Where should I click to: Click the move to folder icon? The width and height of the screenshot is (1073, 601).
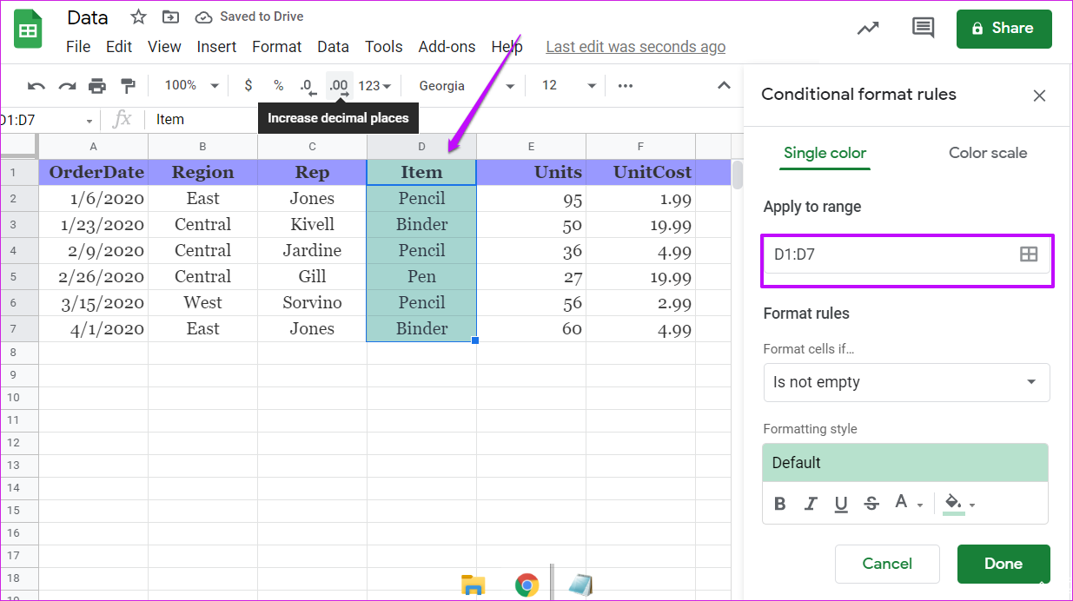[170, 17]
